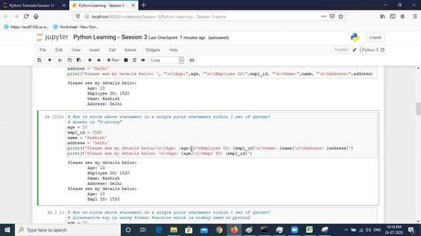Interrupt the kernel with stop icon
The image size is (421, 236).
click(x=126, y=60)
